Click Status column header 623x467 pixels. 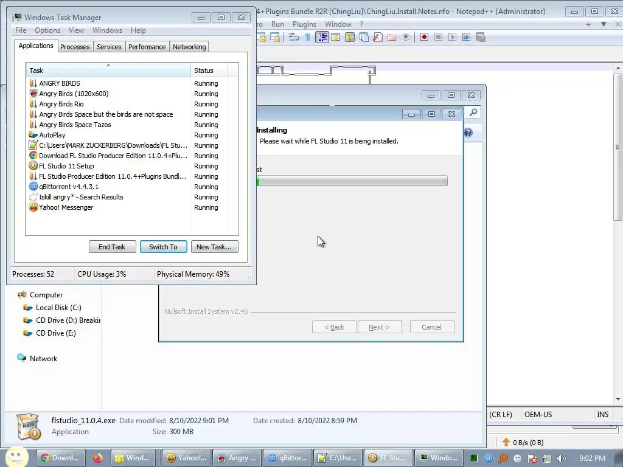(209, 71)
